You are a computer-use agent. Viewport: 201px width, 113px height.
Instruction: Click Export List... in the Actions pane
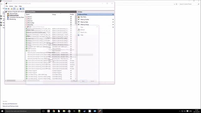coord(84,32)
